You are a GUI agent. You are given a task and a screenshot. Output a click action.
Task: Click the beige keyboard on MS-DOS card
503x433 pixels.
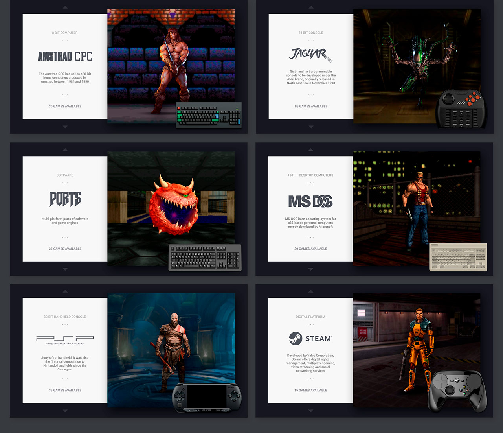[x=458, y=257]
